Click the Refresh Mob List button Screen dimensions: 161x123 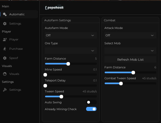130,60
